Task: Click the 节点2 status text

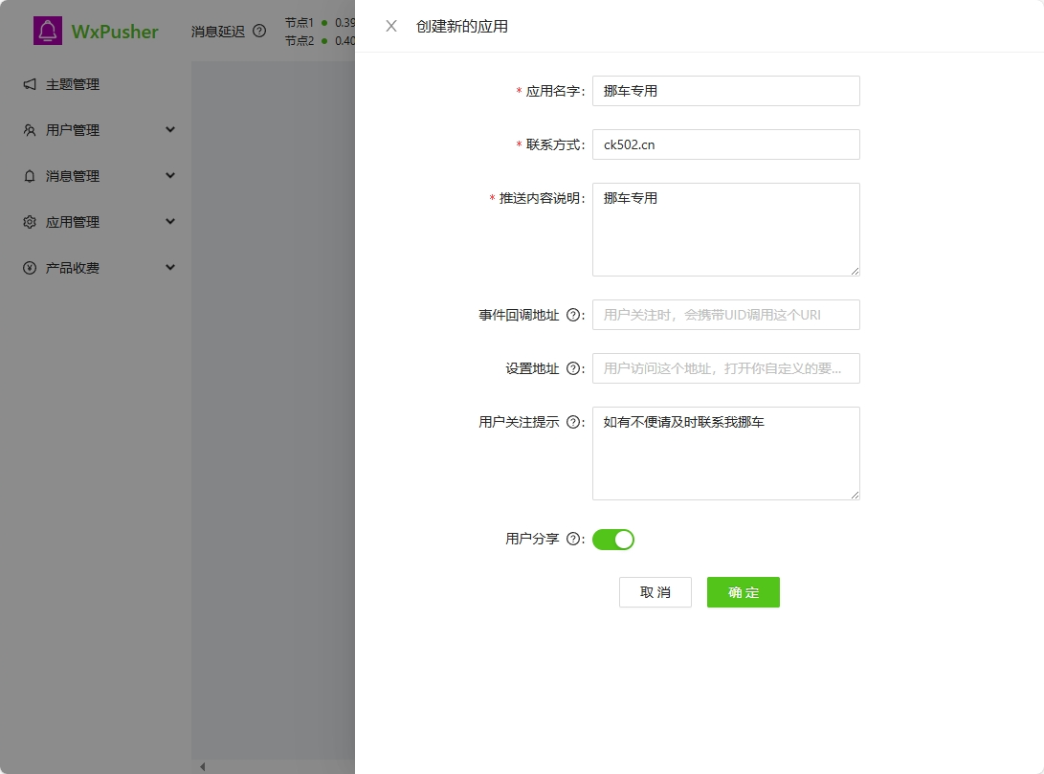Action: [299, 40]
